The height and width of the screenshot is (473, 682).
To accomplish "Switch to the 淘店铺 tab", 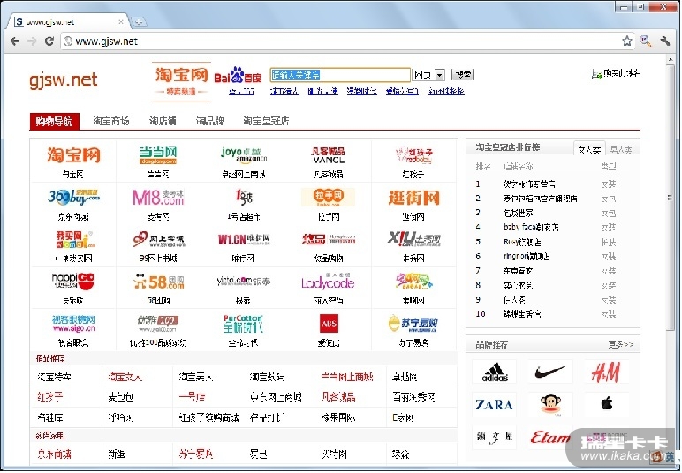I will point(163,121).
